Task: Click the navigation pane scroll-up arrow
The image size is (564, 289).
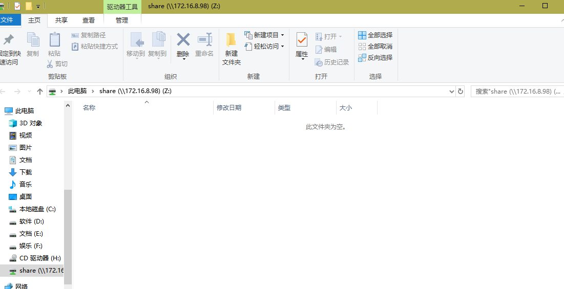Action: click(68, 105)
